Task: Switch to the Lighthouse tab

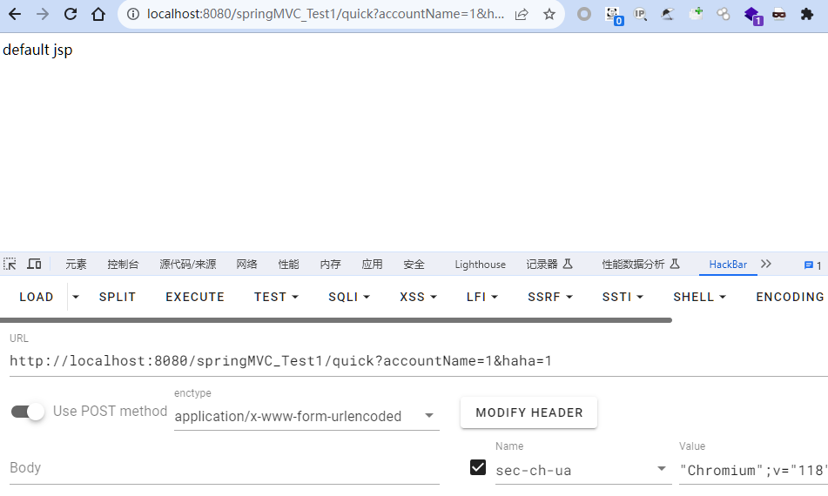Action: pyautogui.click(x=480, y=265)
